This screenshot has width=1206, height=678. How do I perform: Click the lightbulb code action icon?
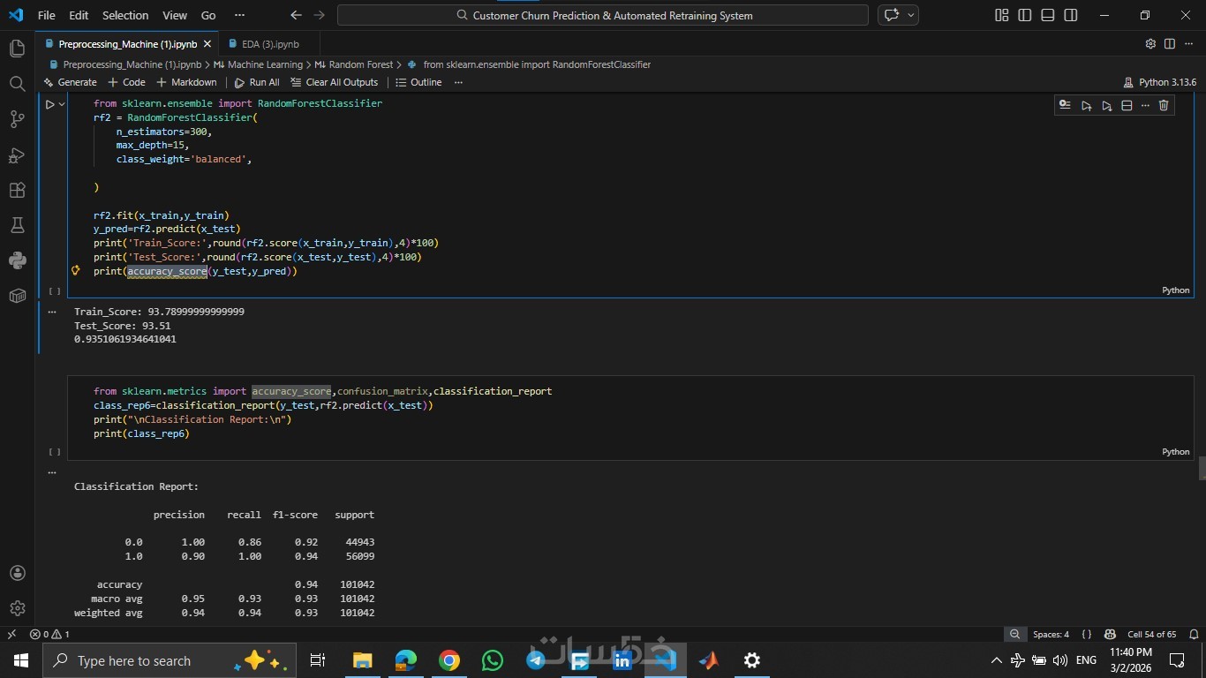pyautogui.click(x=76, y=271)
